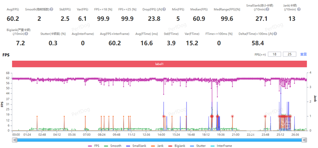Click the Smooth value 2
This screenshot has height=148, width=318.
click(39, 19)
